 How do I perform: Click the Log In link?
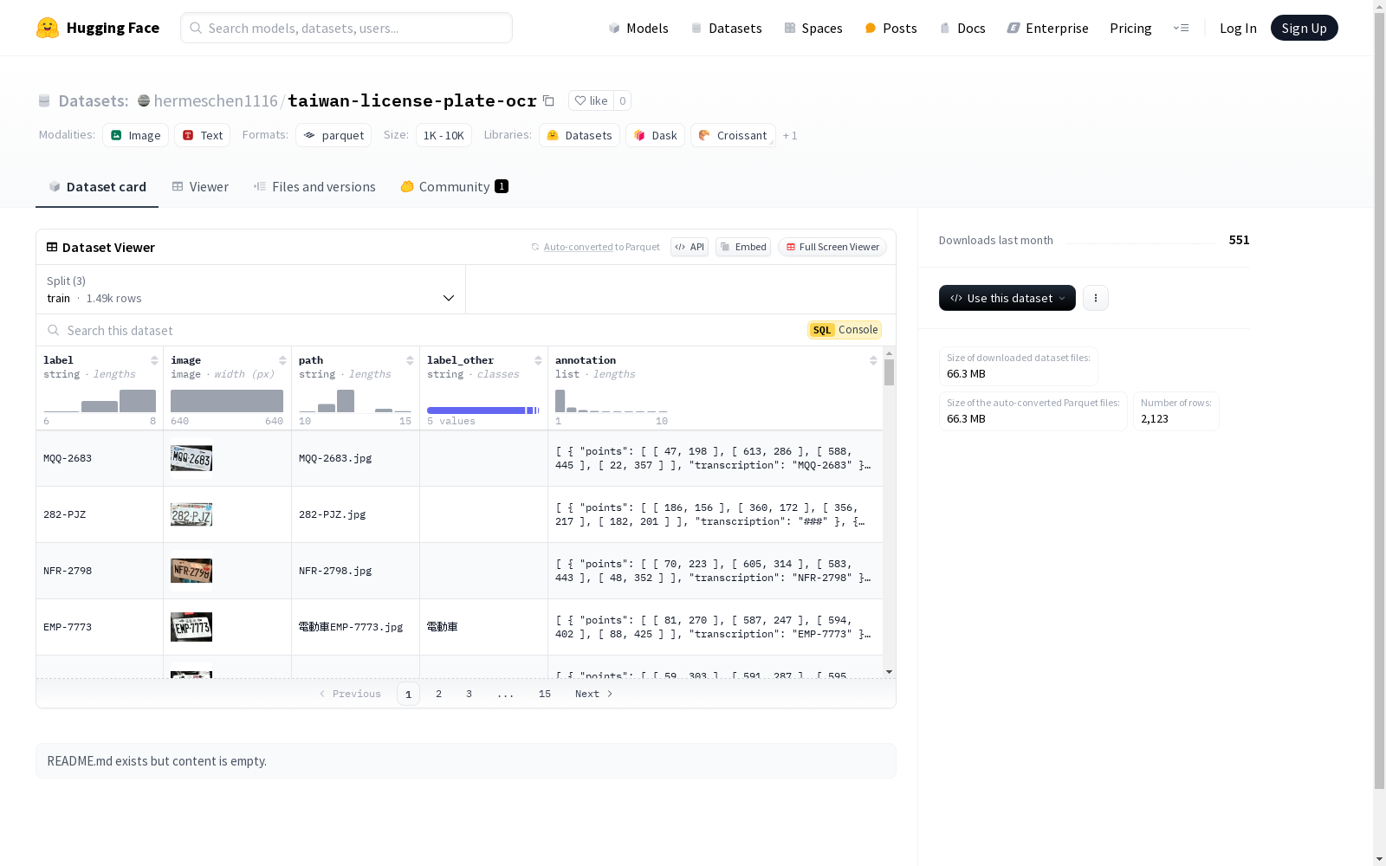pos(1238,28)
